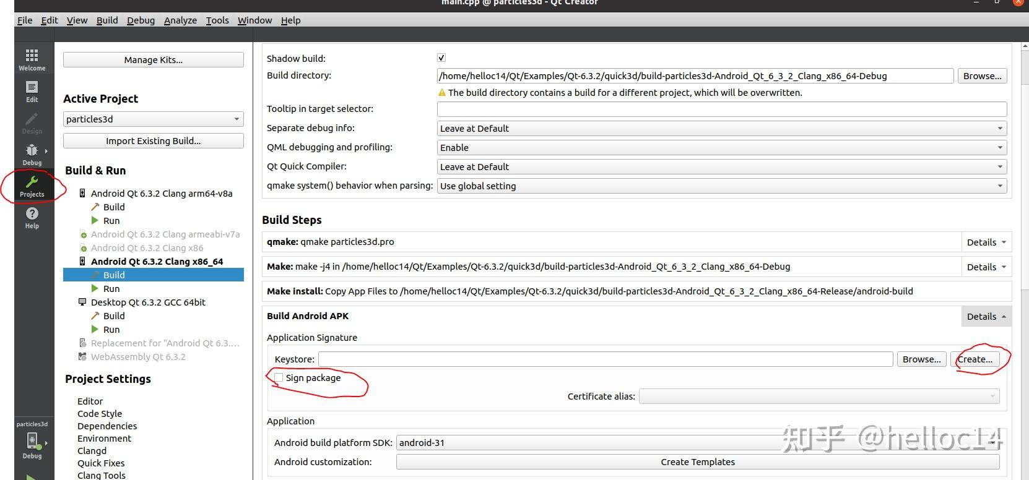This screenshot has width=1029, height=480.
Task: Open the Code Style project settings
Action: point(100,414)
